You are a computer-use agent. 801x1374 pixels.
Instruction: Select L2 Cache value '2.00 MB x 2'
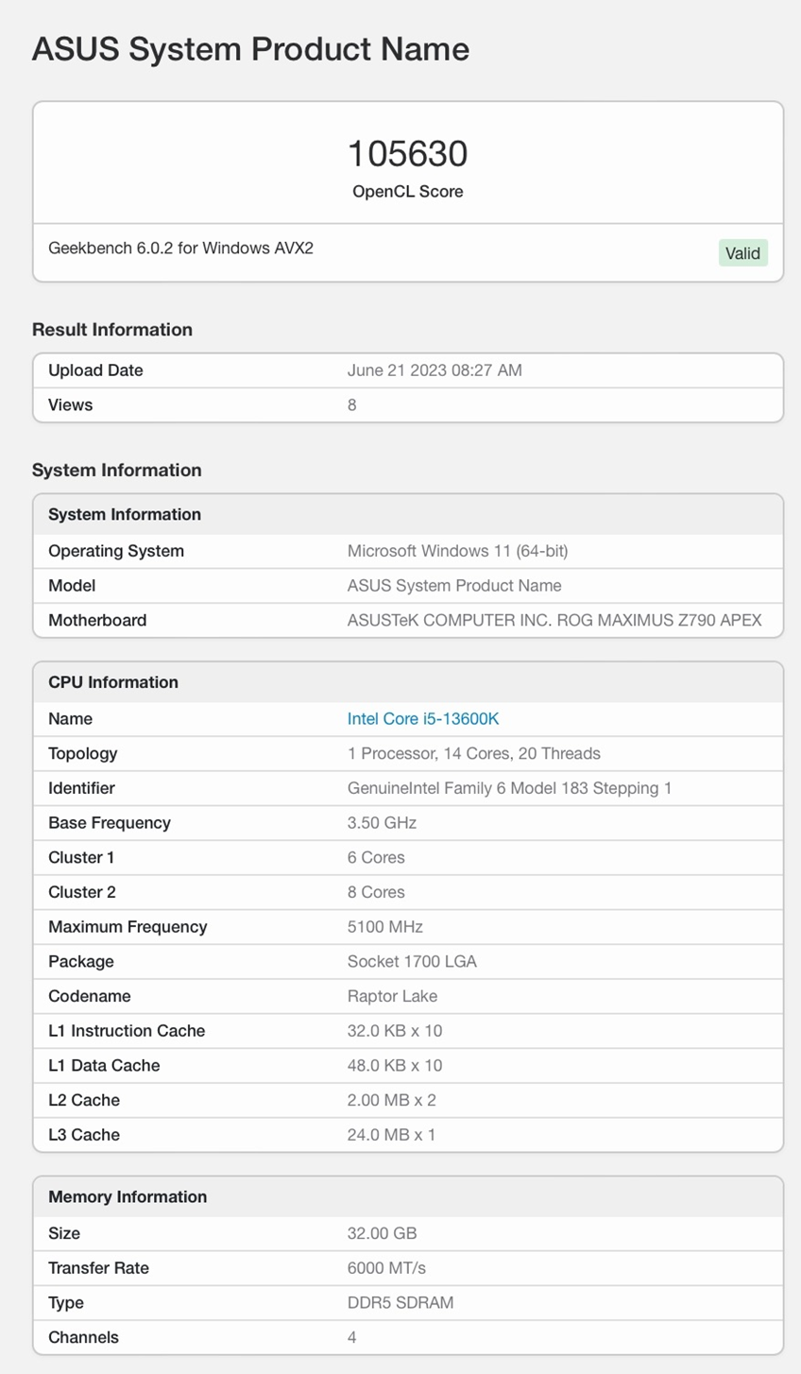coord(392,1099)
